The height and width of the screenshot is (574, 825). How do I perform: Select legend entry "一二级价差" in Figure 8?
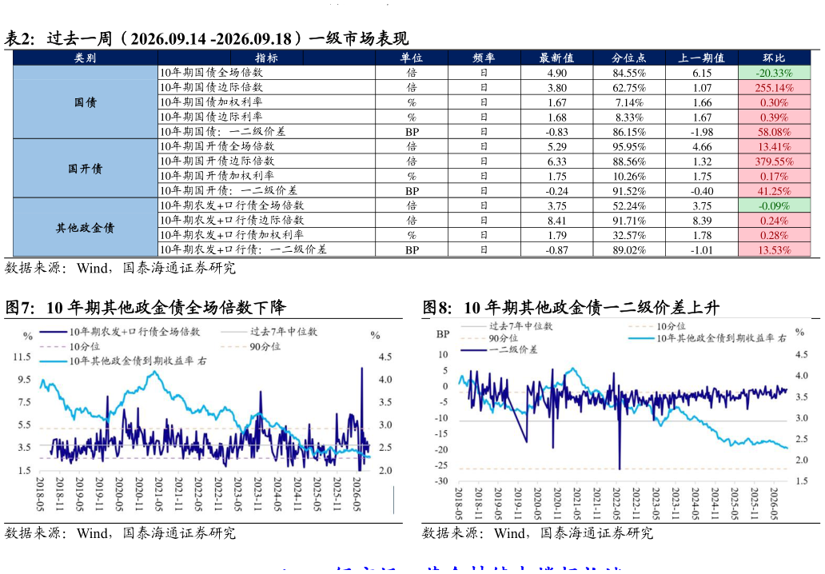click(499, 349)
